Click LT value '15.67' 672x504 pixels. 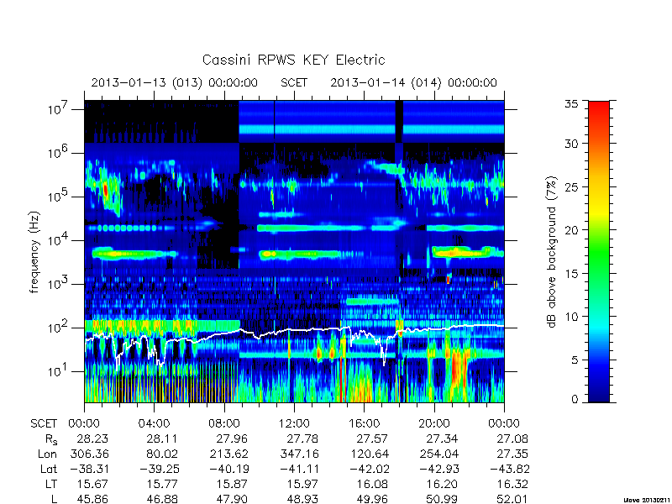[x=92, y=484]
